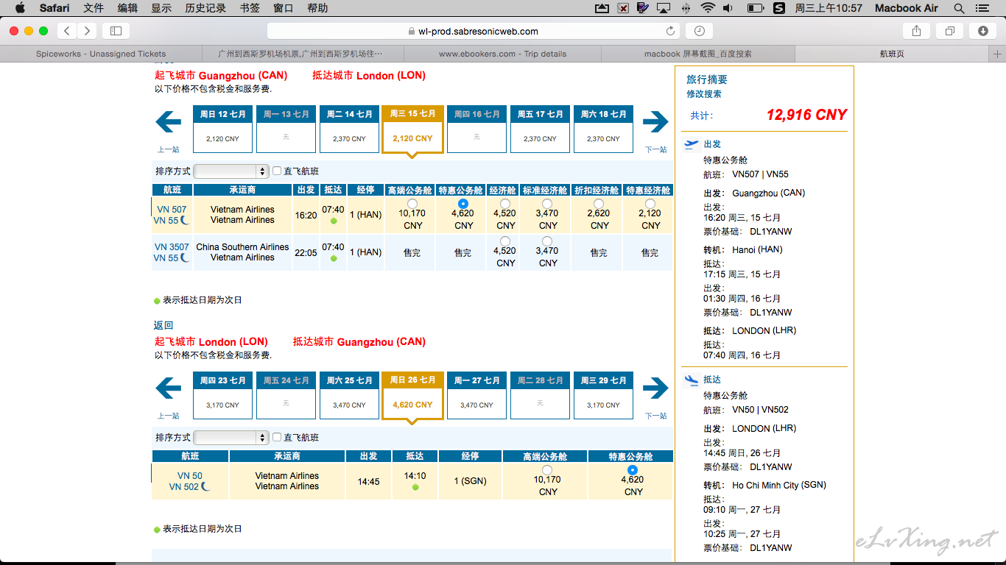Choose outbound date 周六 18 七月
The image size is (1006, 565).
click(603, 129)
